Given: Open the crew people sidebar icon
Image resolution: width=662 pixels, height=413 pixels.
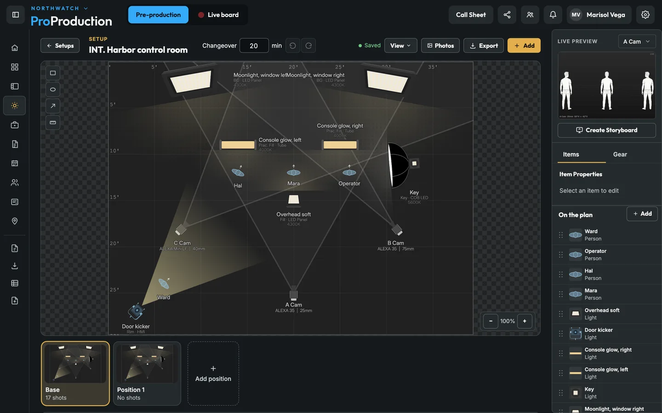Looking at the screenshot, I should [x=15, y=183].
